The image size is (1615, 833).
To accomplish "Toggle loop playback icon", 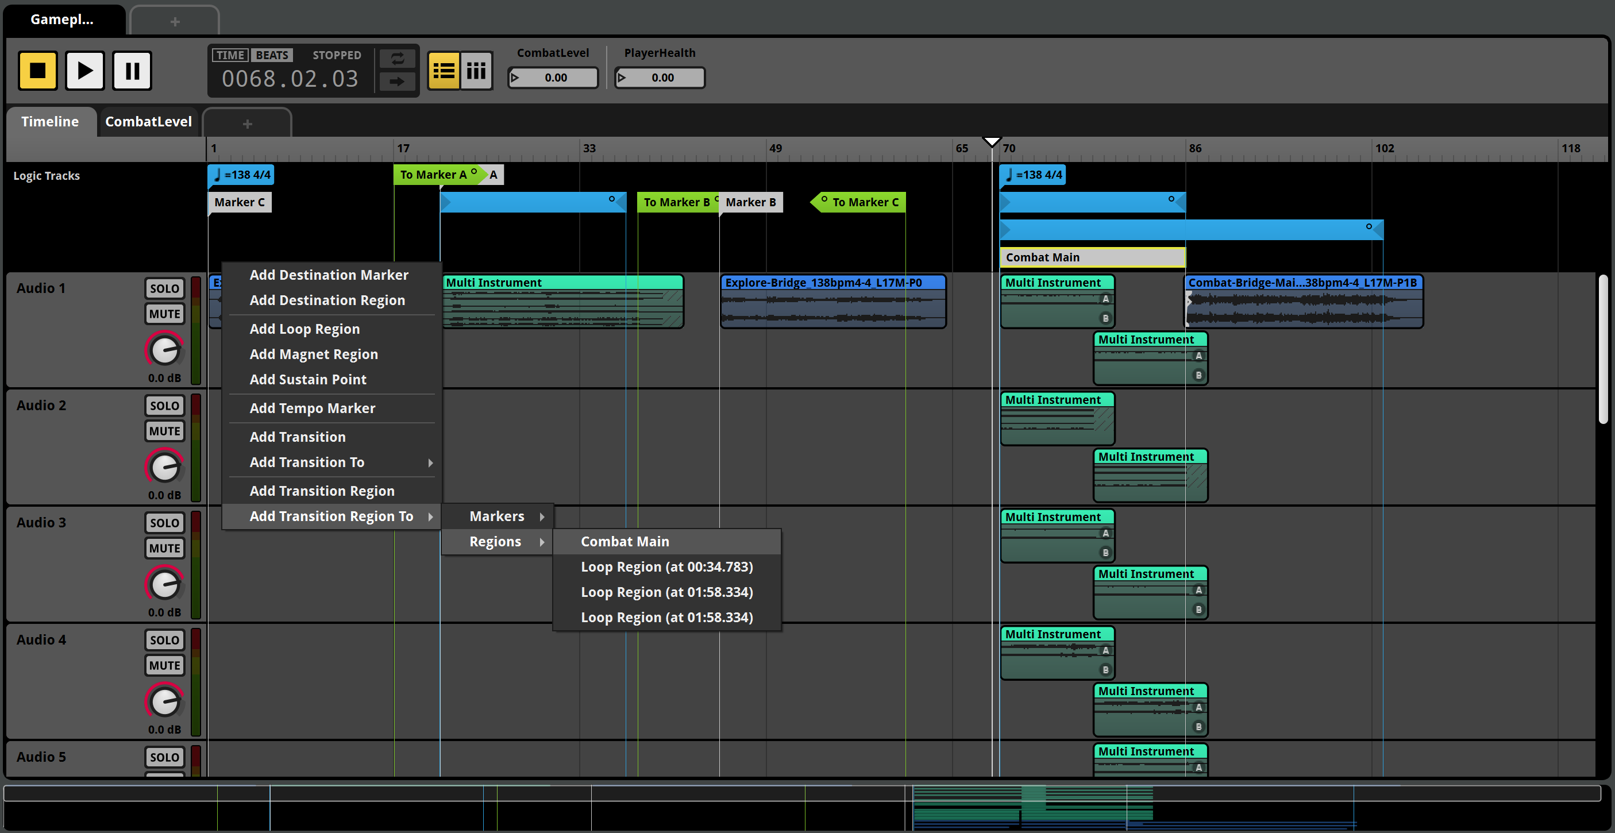I will click(x=398, y=59).
